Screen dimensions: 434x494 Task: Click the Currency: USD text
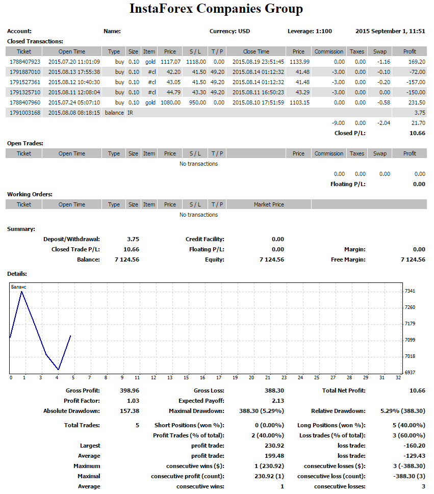coord(230,31)
